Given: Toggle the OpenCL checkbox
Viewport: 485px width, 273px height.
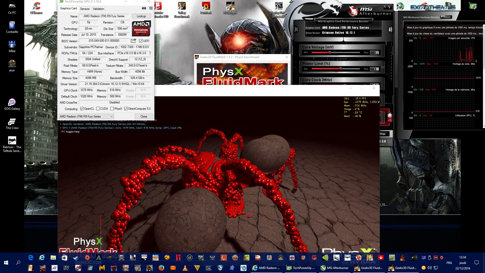Looking at the screenshot, I should [82, 109].
